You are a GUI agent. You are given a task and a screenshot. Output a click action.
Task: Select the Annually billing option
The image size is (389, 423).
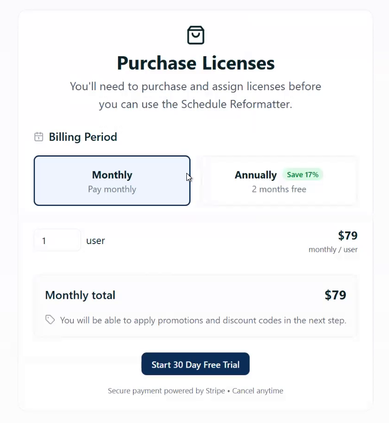(x=279, y=180)
